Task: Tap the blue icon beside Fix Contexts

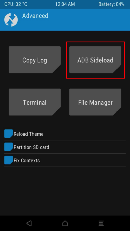Action: tap(9, 160)
